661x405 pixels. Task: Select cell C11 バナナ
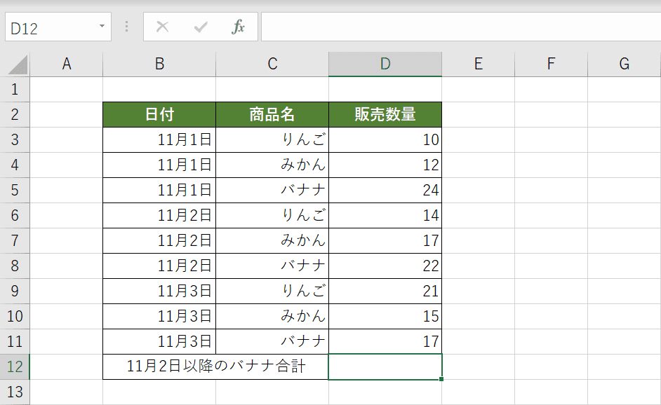[x=272, y=341]
